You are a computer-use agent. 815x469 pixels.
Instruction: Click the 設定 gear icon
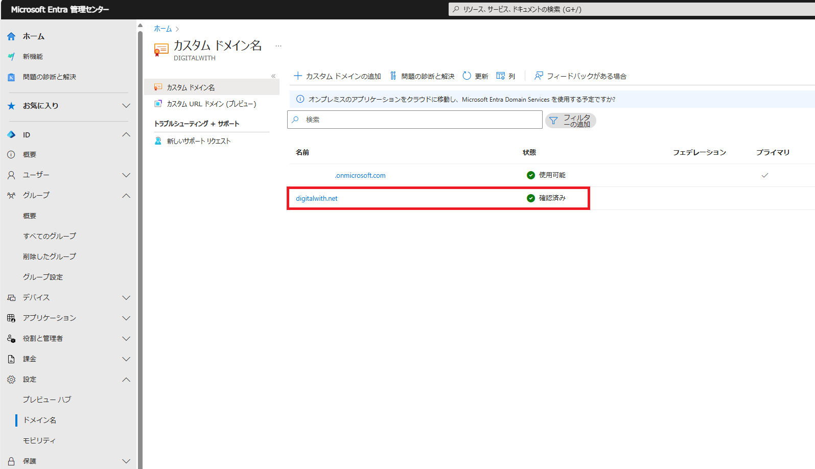click(x=11, y=380)
